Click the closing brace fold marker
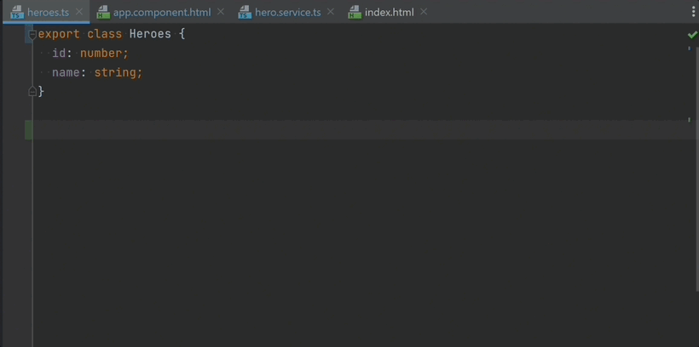The width and height of the screenshot is (699, 347). tap(32, 92)
